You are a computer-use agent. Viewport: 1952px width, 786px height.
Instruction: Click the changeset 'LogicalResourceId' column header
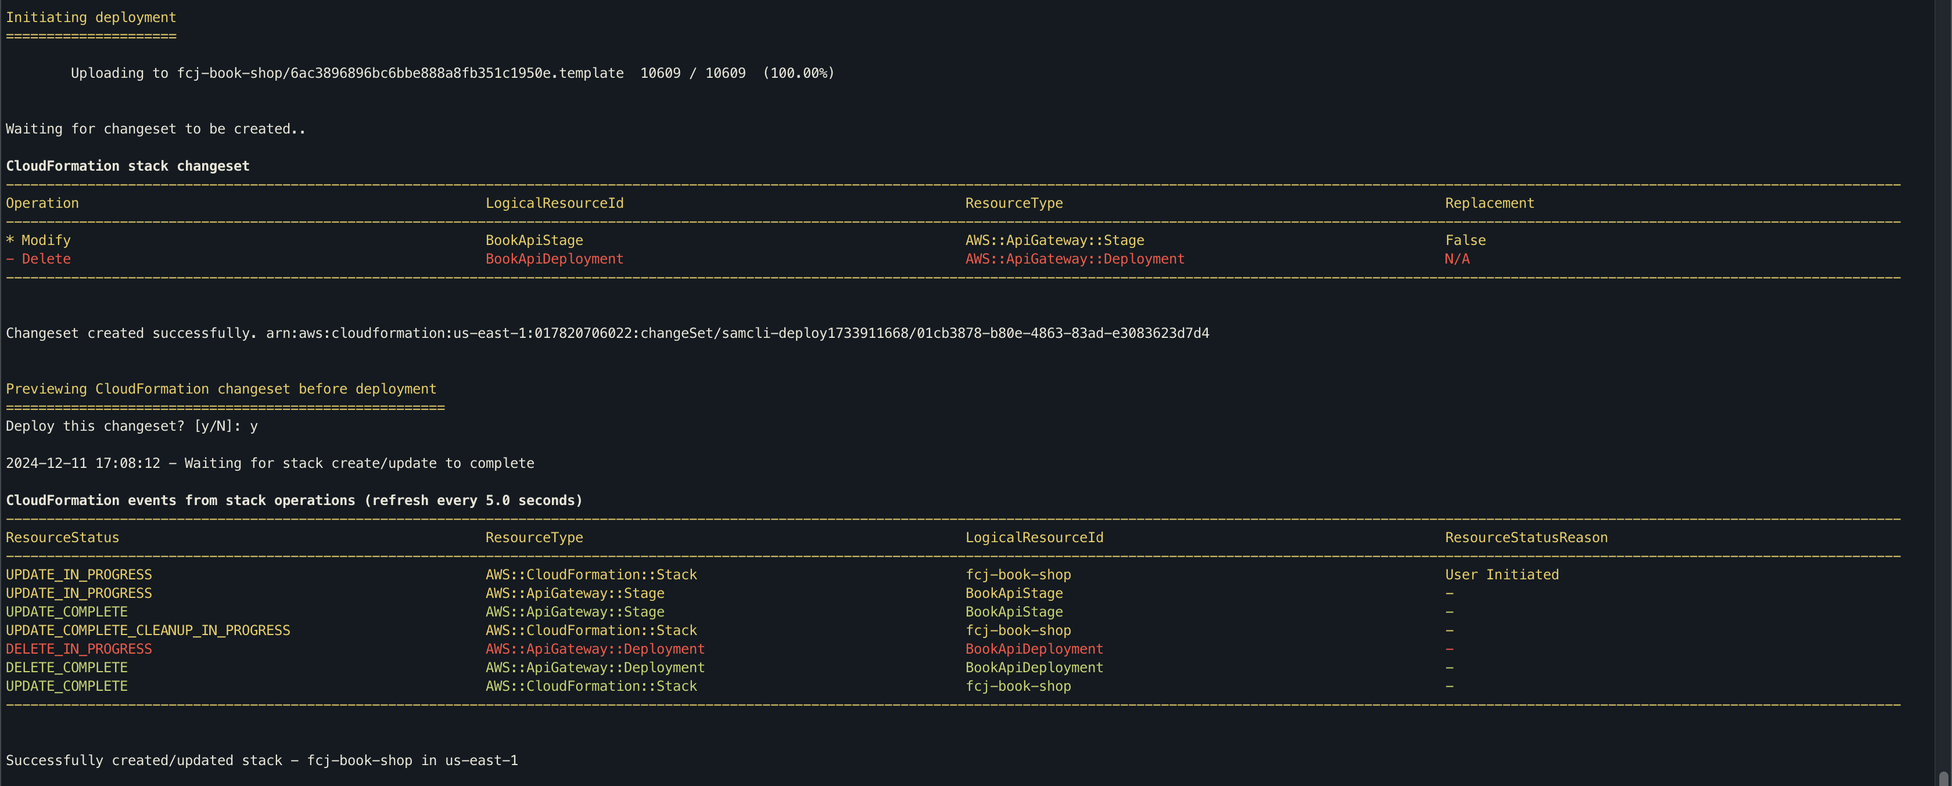(555, 203)
